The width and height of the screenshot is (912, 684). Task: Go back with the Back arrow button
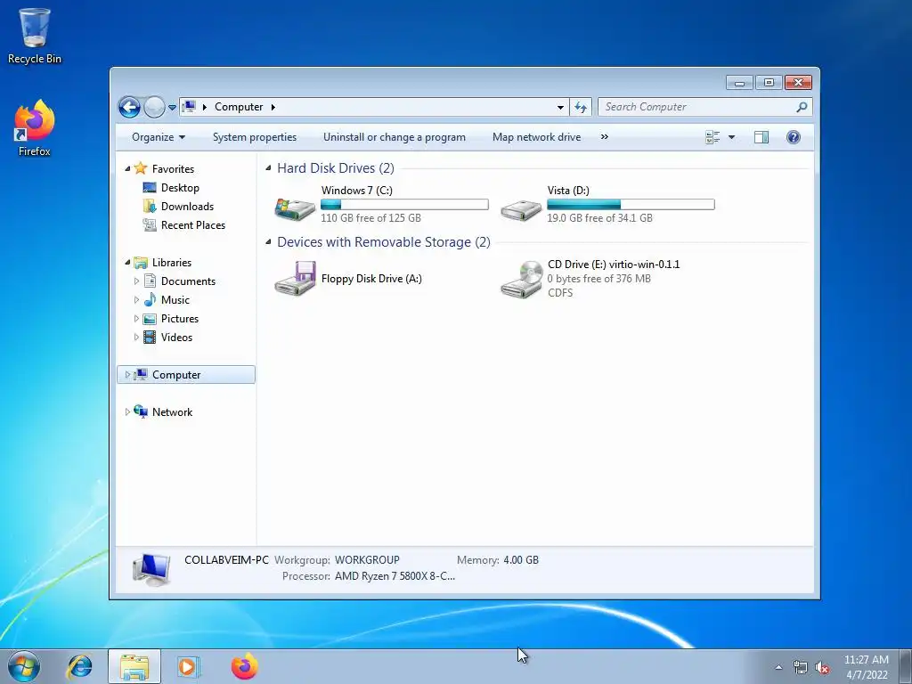tap(129, 107)
